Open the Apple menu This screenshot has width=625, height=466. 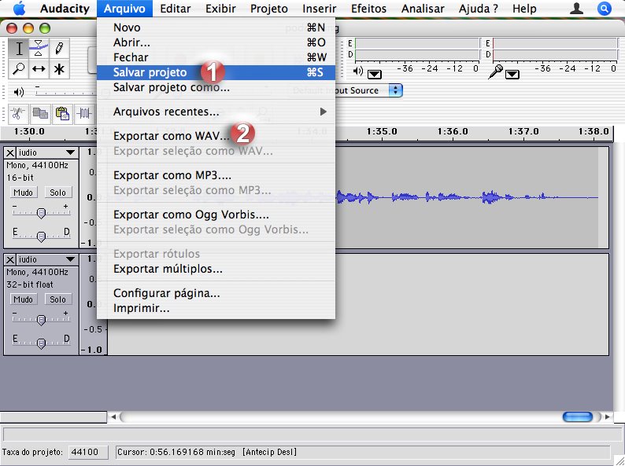coord(19,9)
